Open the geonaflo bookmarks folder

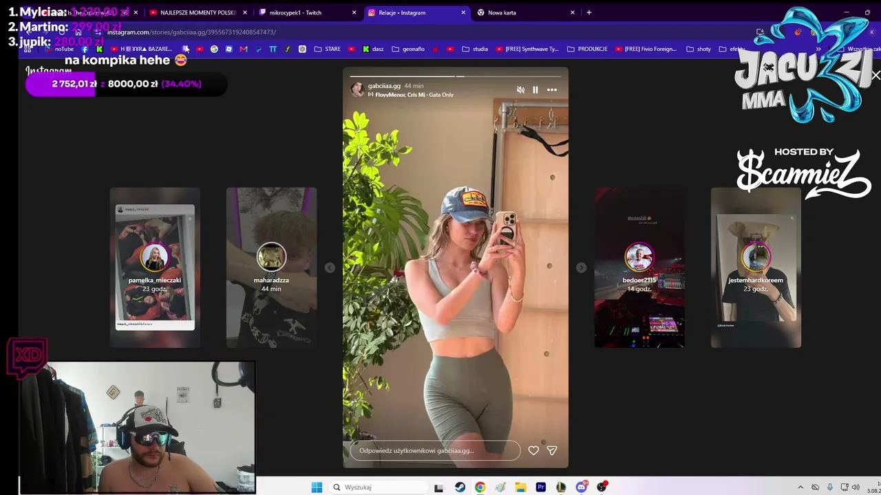tap(408, 49)
